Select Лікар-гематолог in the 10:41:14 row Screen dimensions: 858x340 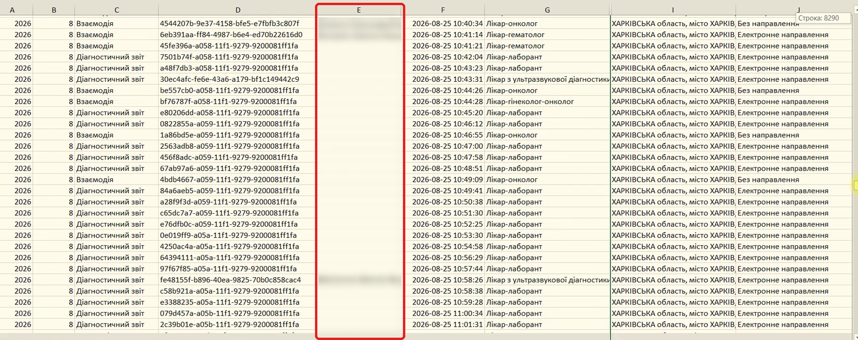[x=515, y=35]
